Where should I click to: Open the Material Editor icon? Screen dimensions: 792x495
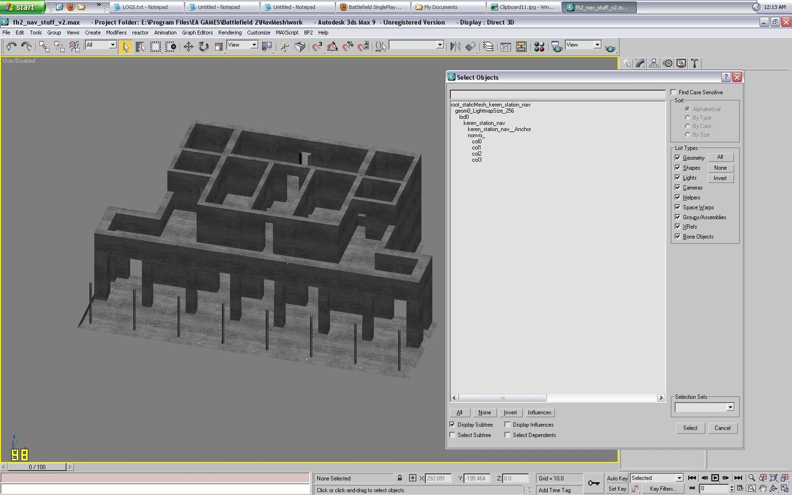pos(539,47)
